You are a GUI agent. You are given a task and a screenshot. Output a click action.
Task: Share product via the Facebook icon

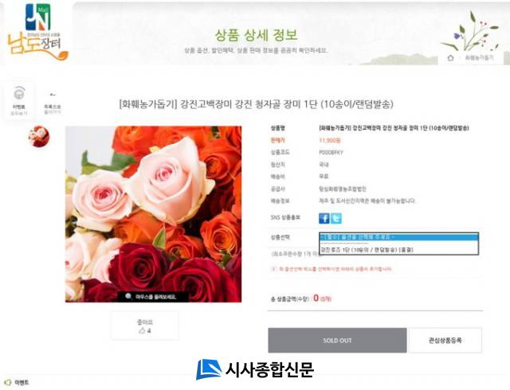[x=324, y=218]
